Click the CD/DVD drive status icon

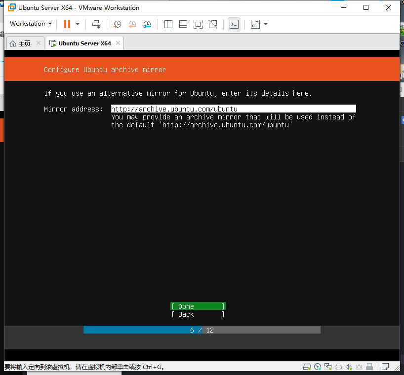(318, 367)
